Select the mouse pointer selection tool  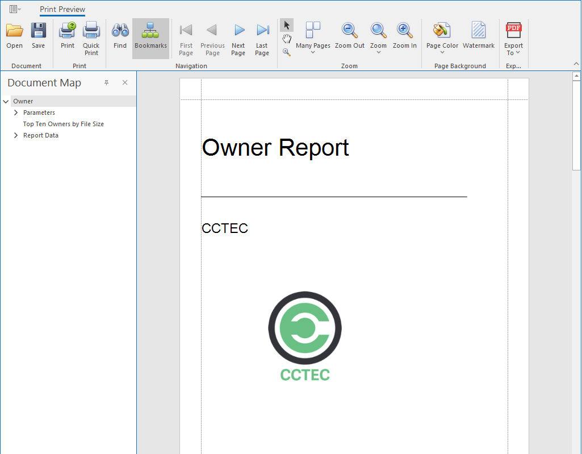point(286,25)
